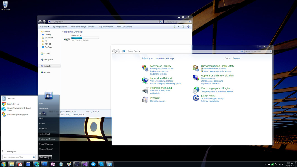Open Gmail from the taskbar

tap(20, 164)
